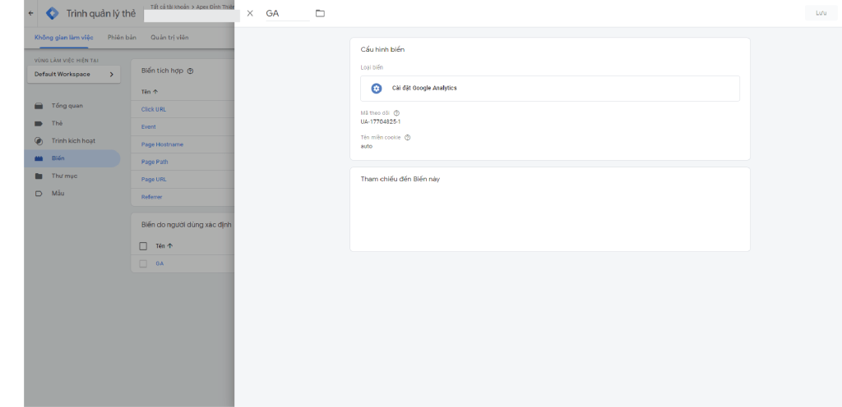842x407 pixels.
Task: Go to Thư mục in the sidebar
Action: pyautogui.click(x=64, y=176)
